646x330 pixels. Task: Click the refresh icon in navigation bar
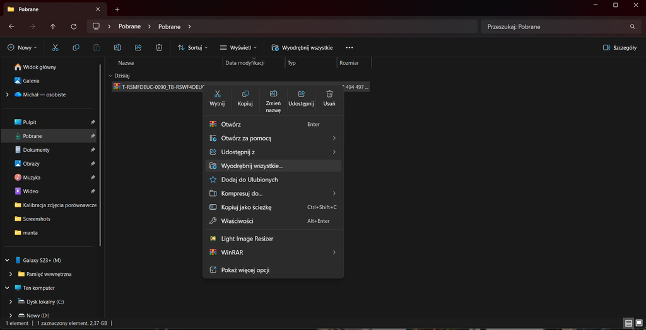point(74,26)
